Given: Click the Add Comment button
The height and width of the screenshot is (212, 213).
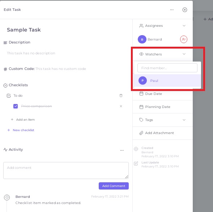Looking at the screenshot, I should (114, 186).
